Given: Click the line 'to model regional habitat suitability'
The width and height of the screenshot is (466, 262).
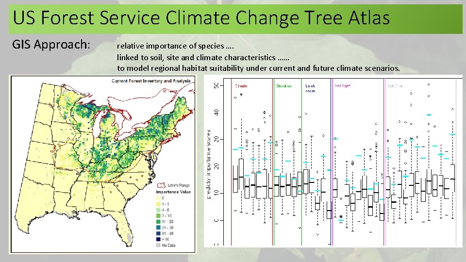Looking at the screenshot, I should point(181,68).
